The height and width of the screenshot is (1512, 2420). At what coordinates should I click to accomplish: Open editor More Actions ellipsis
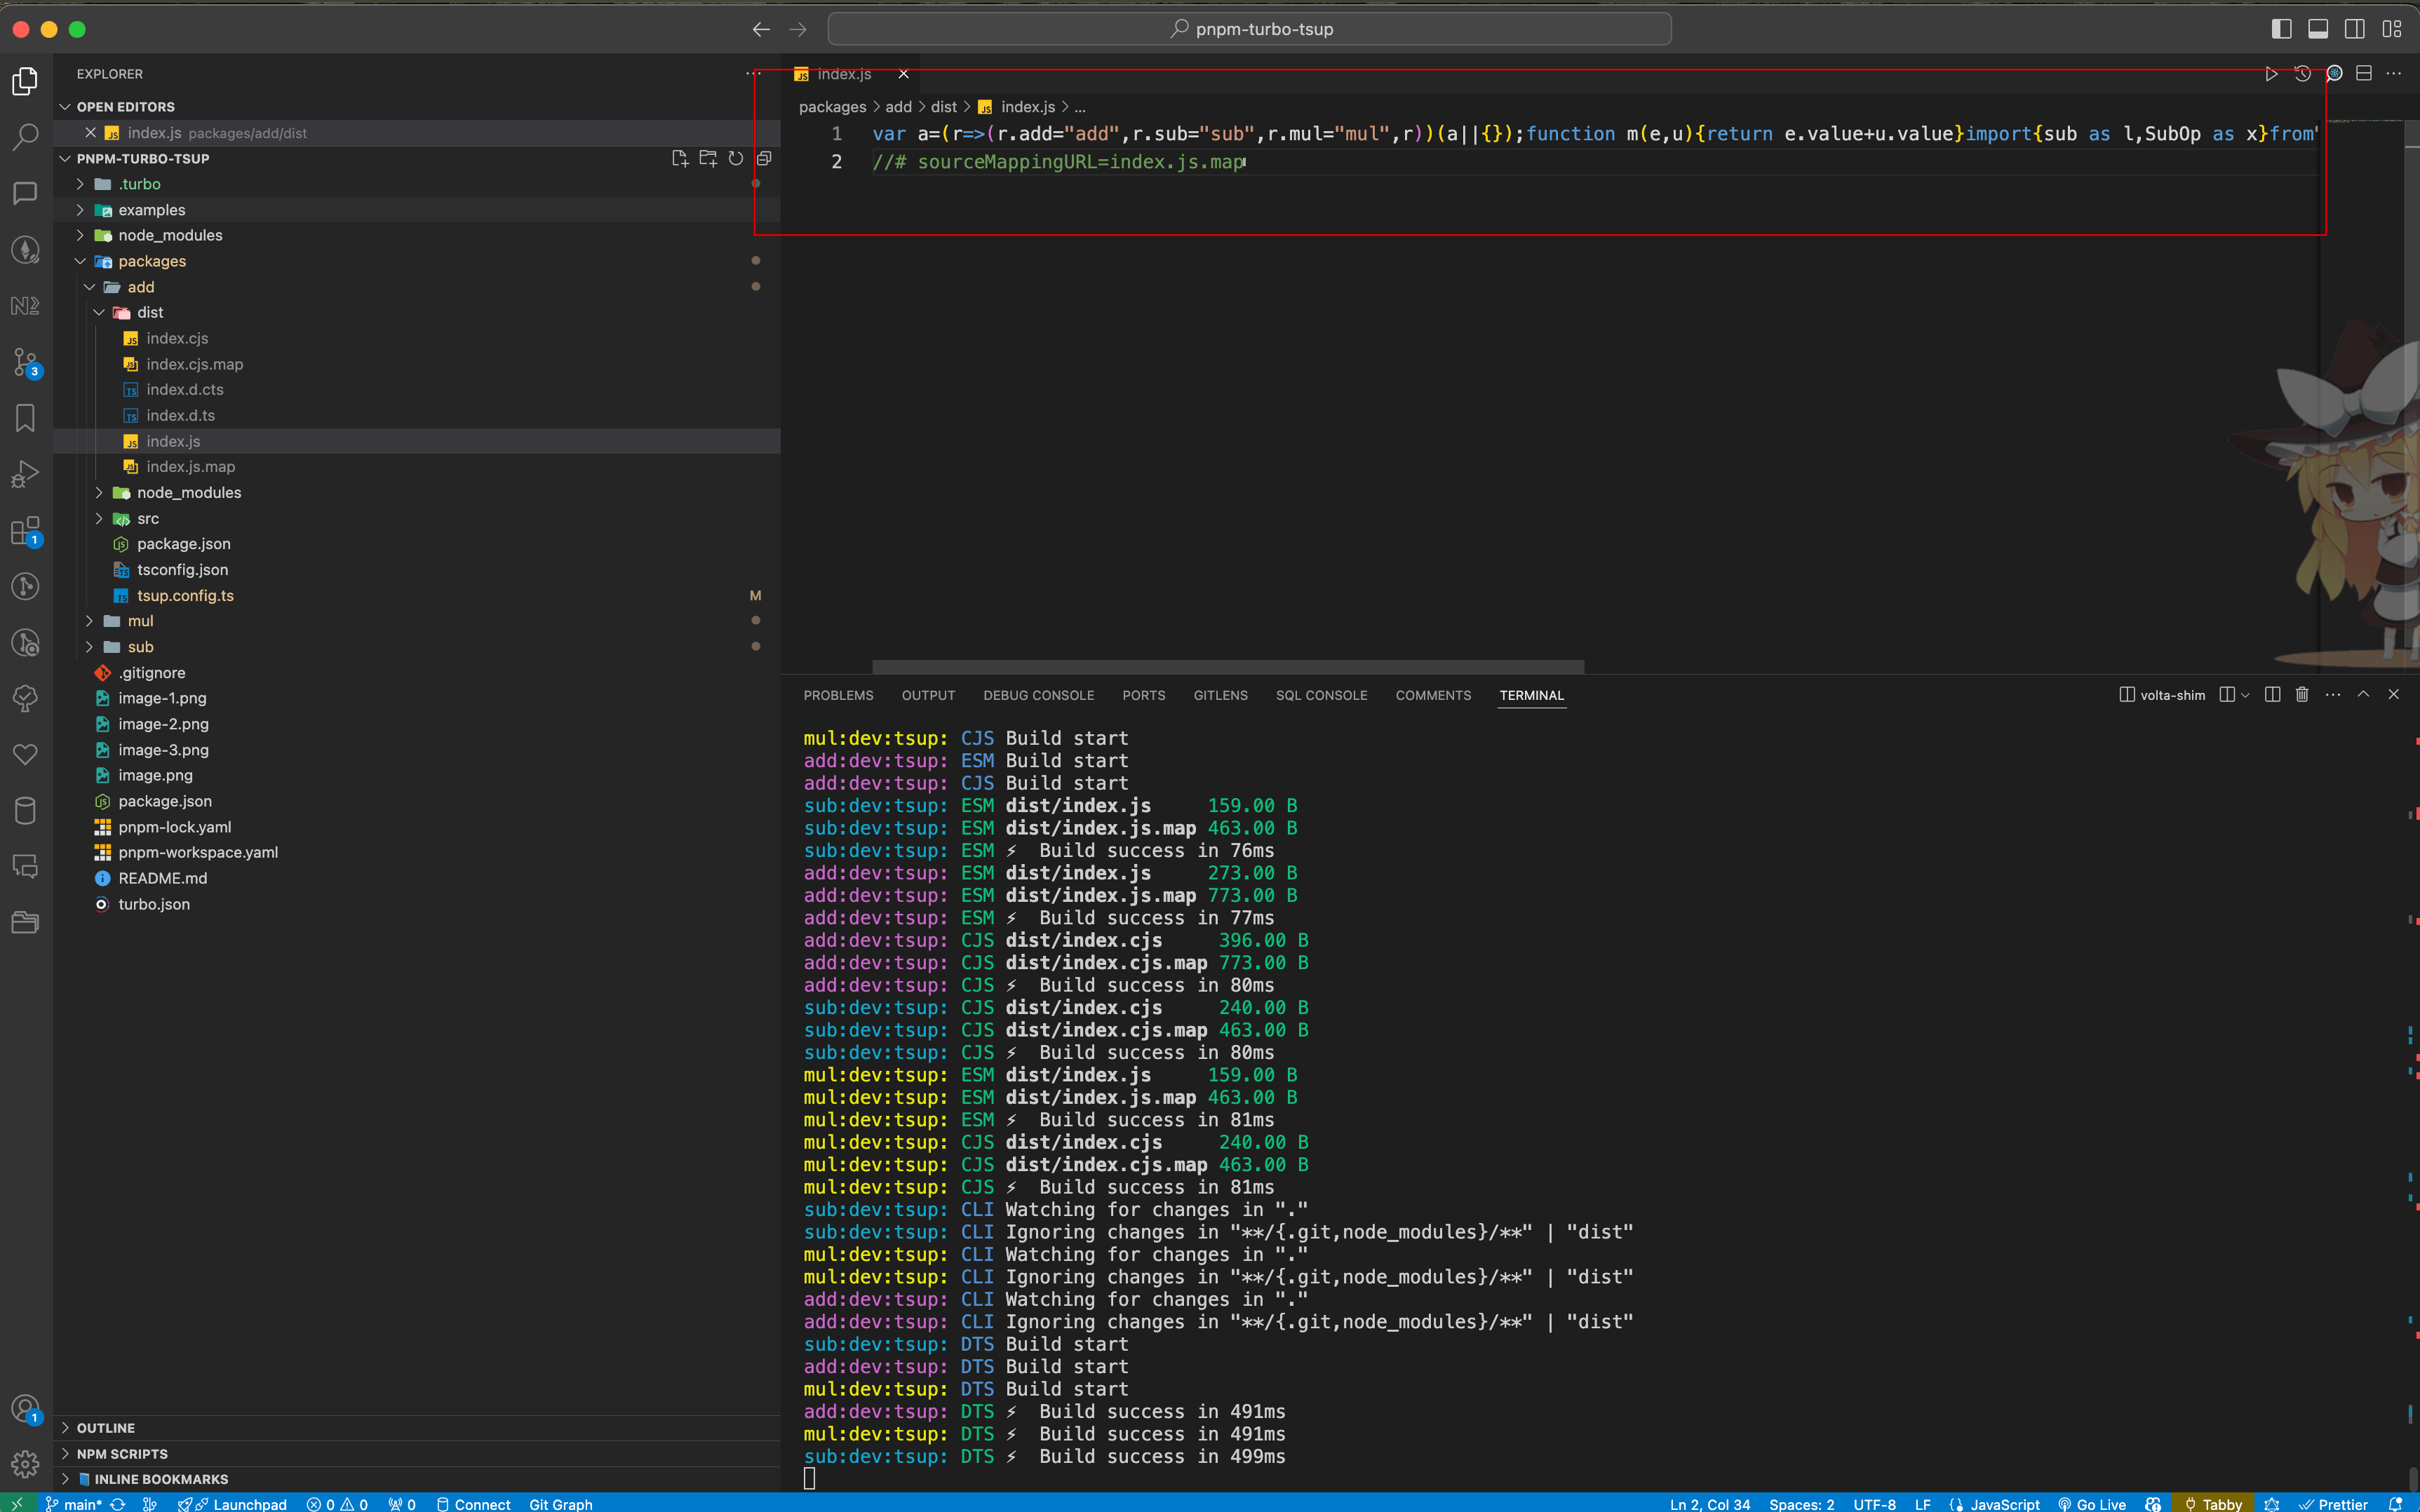tap(2393, 74)
